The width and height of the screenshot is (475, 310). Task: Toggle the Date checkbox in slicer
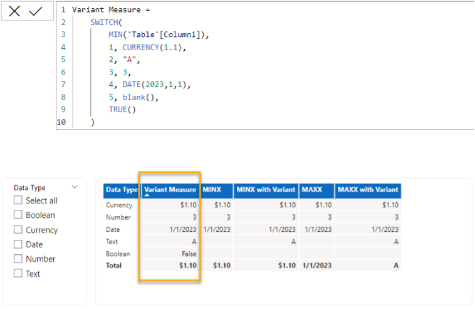pos(18,244)
